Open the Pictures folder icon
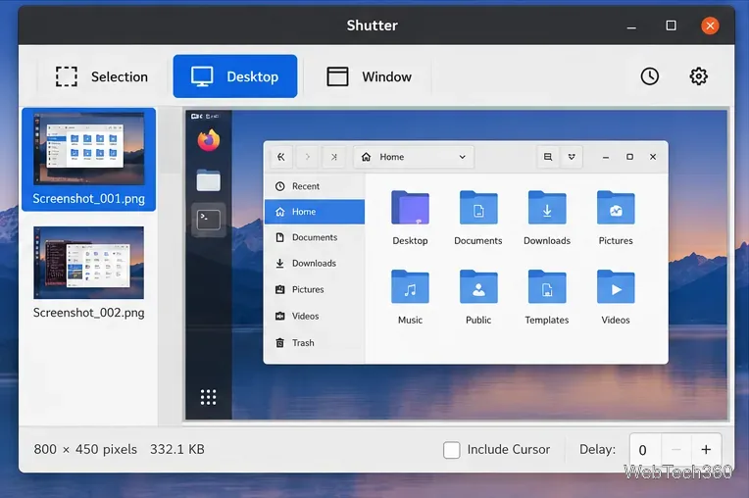The height and width of the screenshot is (498, 749). 616,208
